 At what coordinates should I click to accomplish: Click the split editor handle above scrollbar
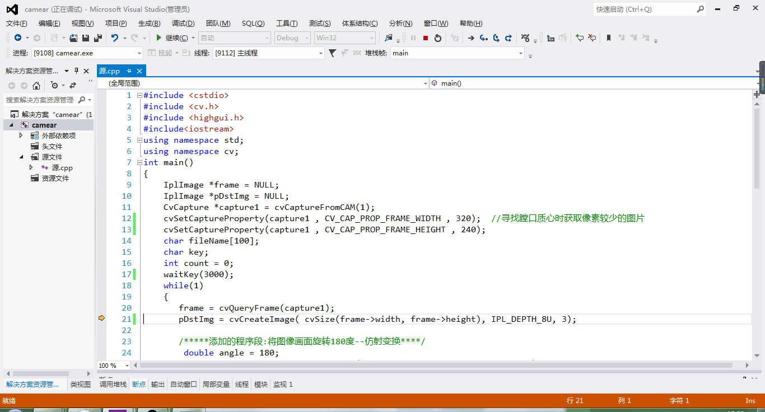click(757, 95)
